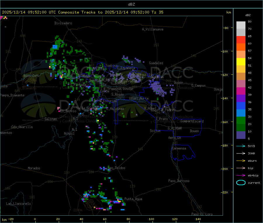Viewport: 263px width, 223px height.
Task: Click the 57 dBZ orange color swatch
Action: (241, 47)
